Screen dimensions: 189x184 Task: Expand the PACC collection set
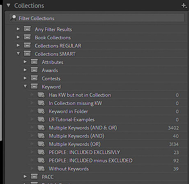25,176
